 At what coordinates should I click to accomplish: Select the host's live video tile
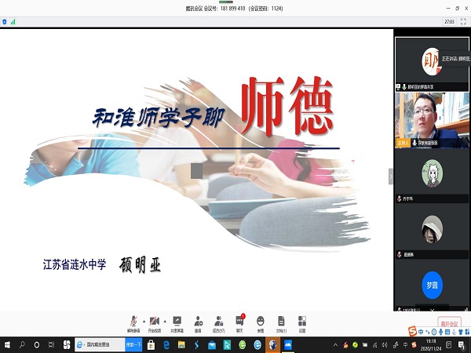[432, 120]
